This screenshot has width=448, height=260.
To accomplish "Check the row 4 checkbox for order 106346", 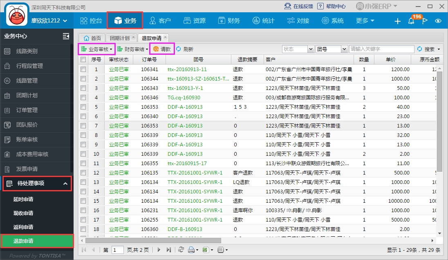I will (83, 97).
